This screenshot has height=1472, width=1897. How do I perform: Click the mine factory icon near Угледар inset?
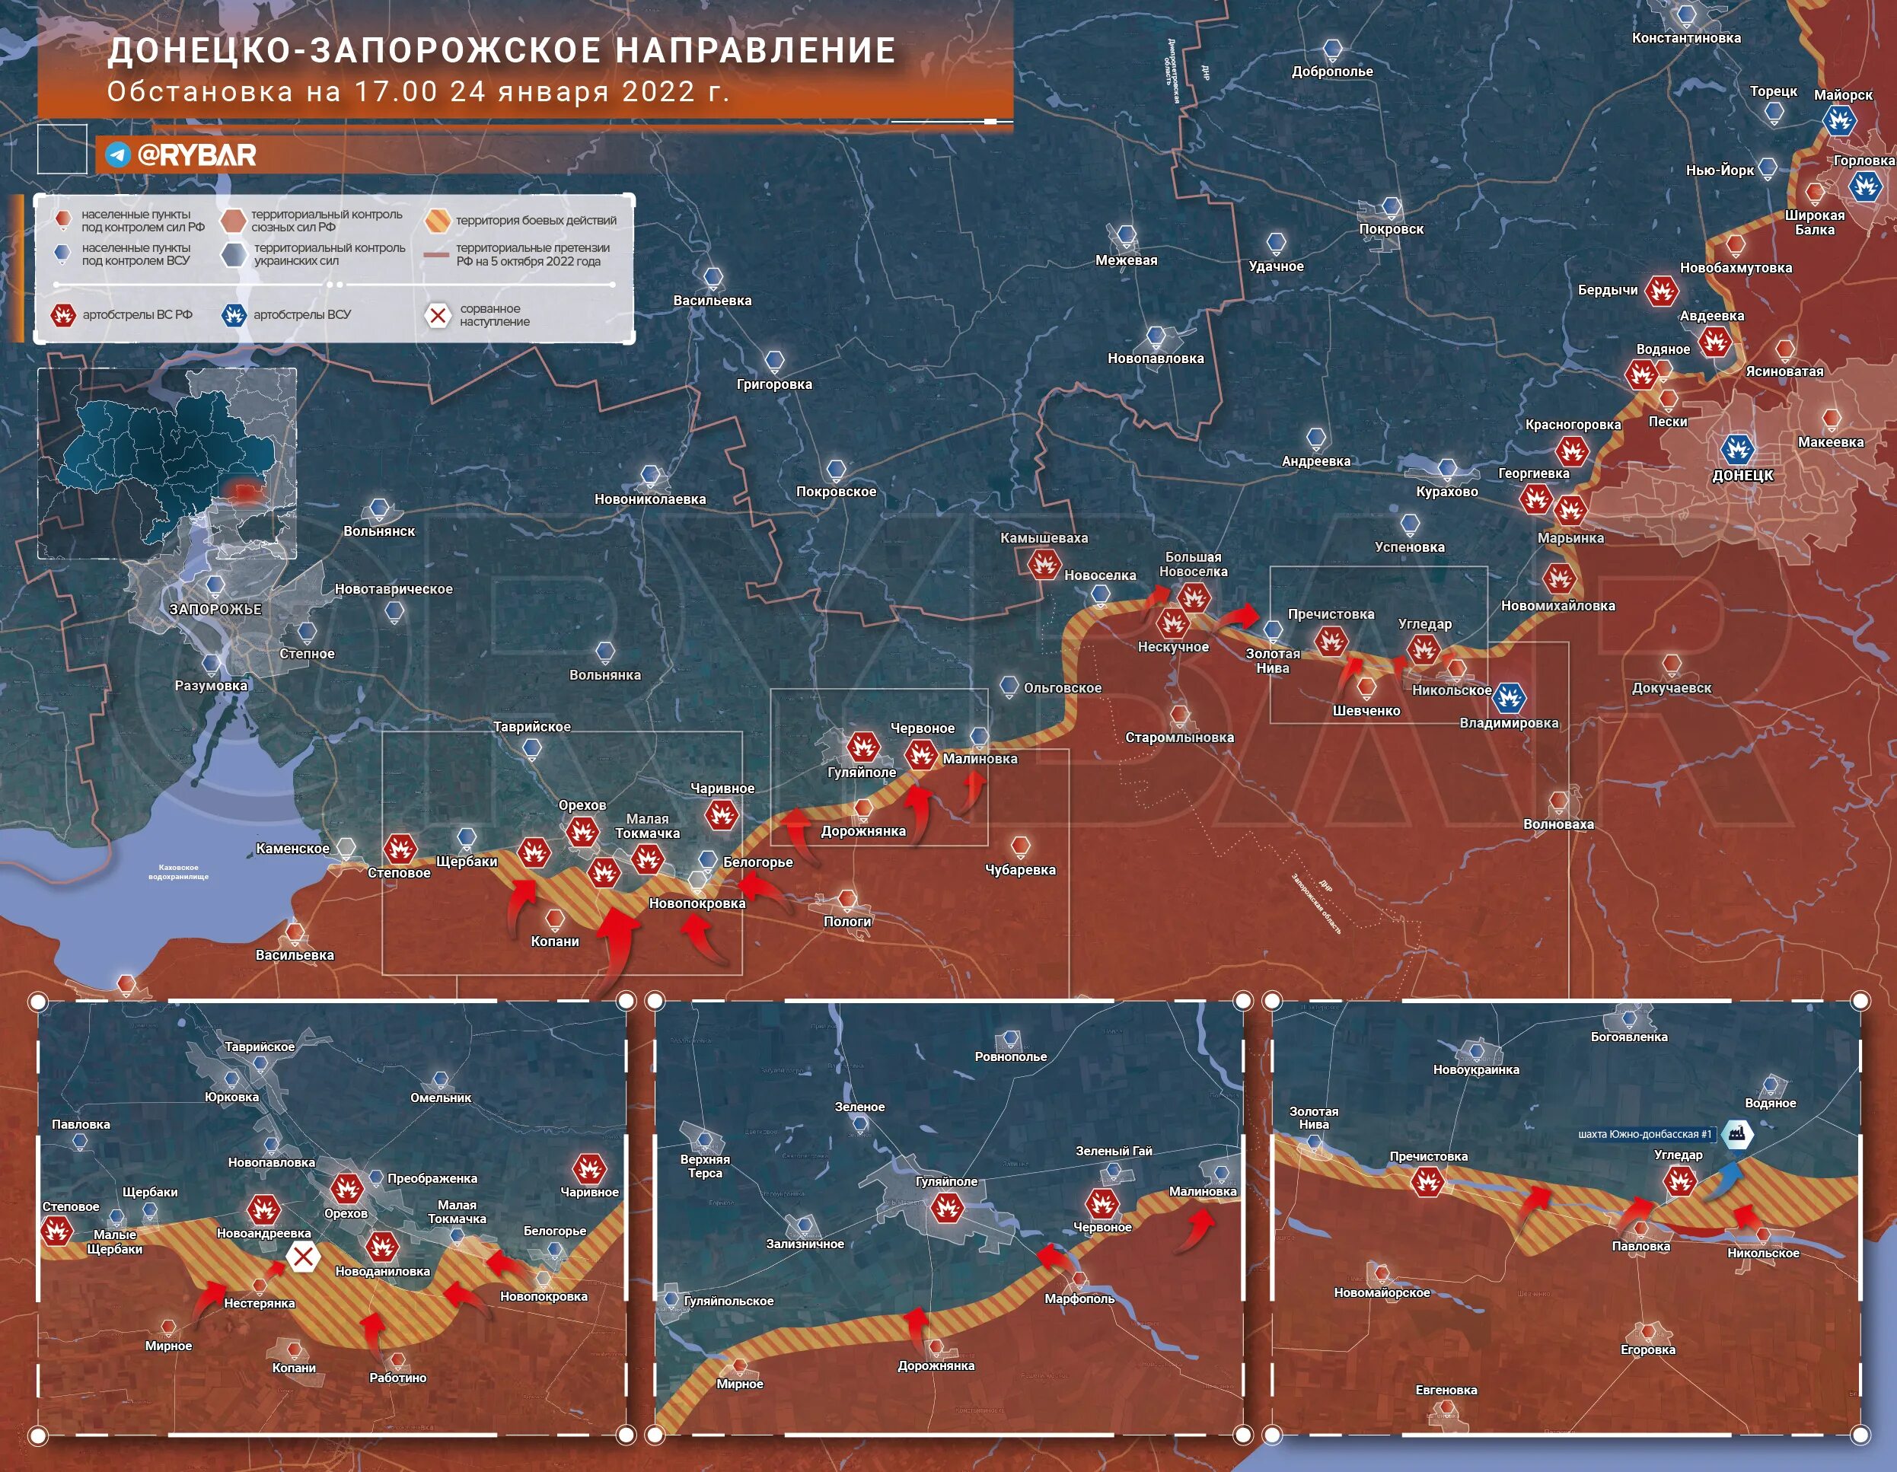tap(1736, 1133)
